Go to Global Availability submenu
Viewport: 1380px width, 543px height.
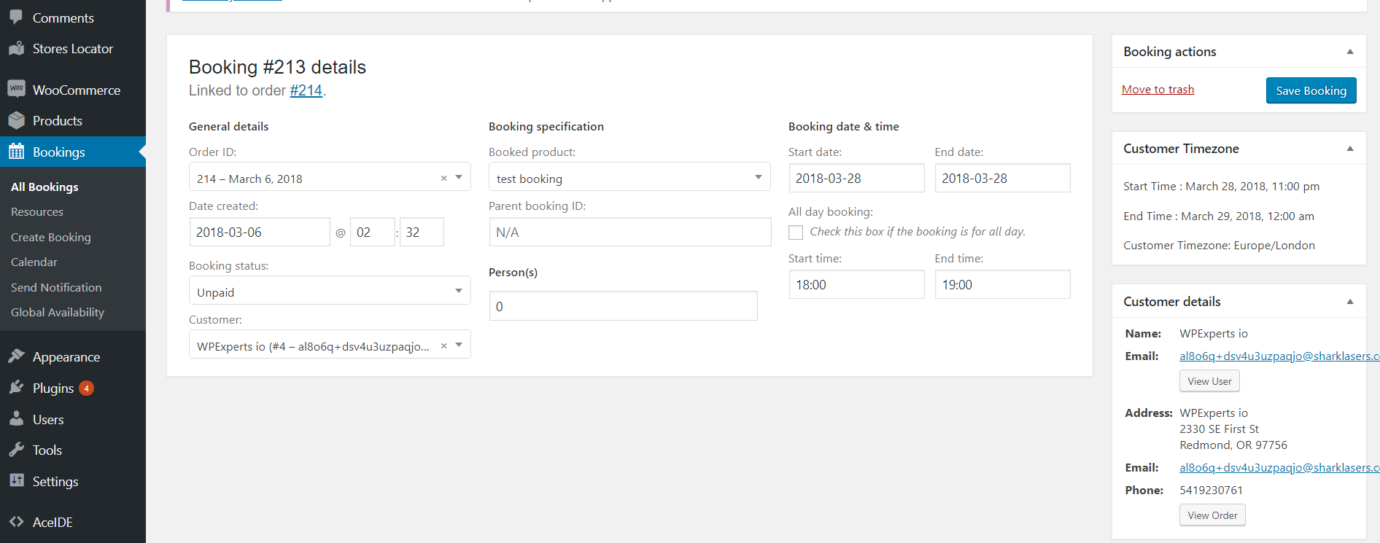[x=58, y=312]
